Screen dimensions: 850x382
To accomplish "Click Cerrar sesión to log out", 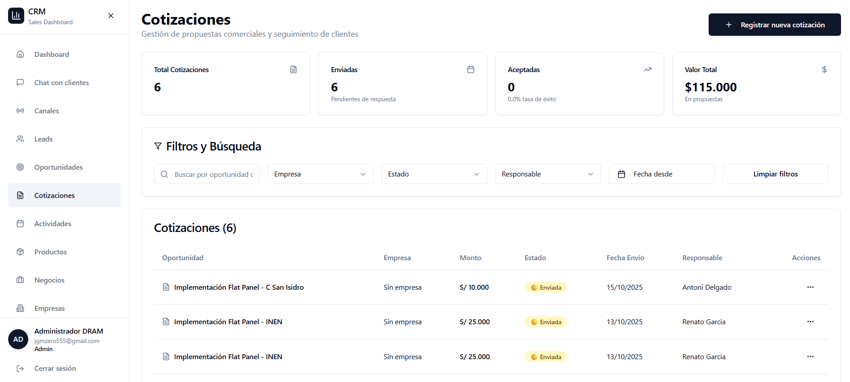I will (55, 368).
